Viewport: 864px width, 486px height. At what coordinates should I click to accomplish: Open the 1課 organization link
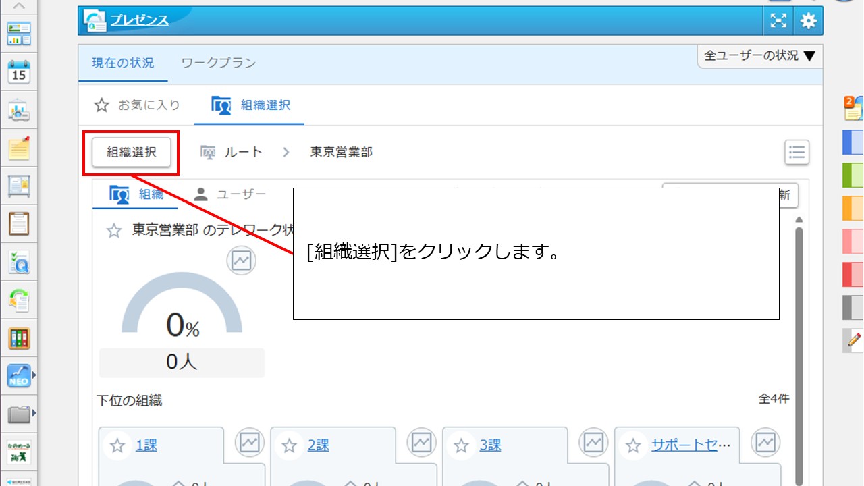click(146, 446)
